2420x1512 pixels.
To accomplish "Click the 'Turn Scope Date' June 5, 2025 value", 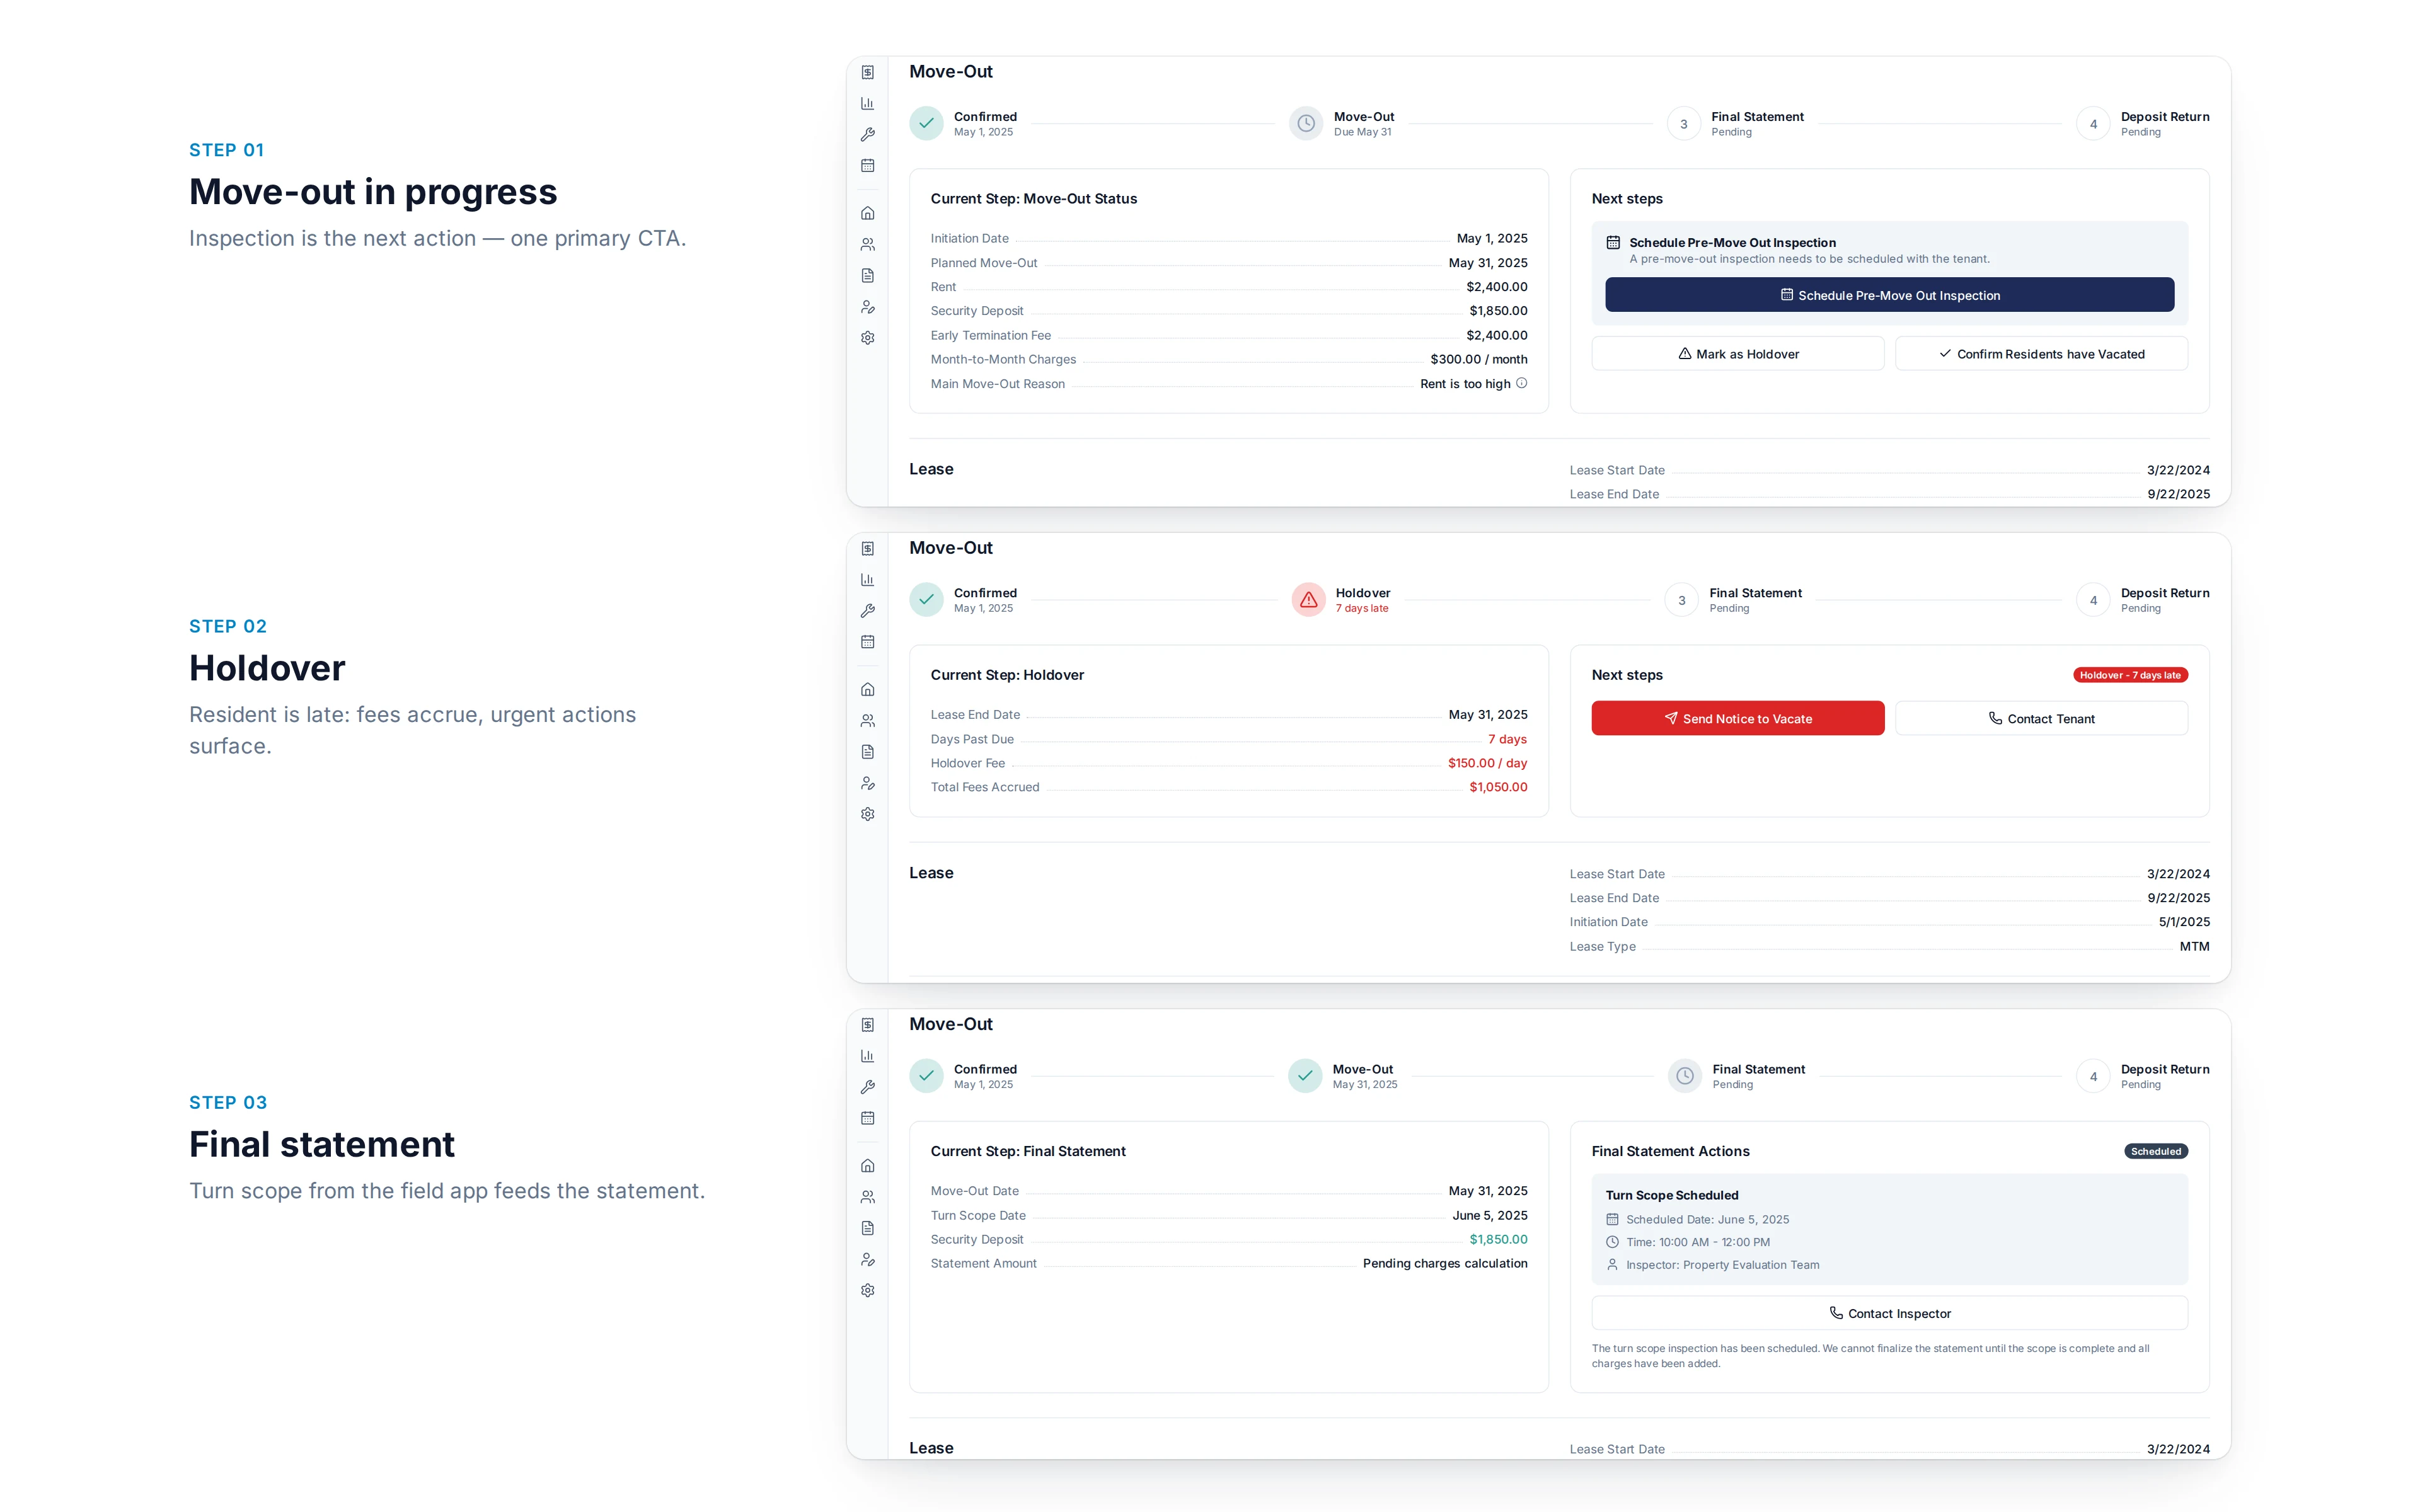I will (1489, 1215).
